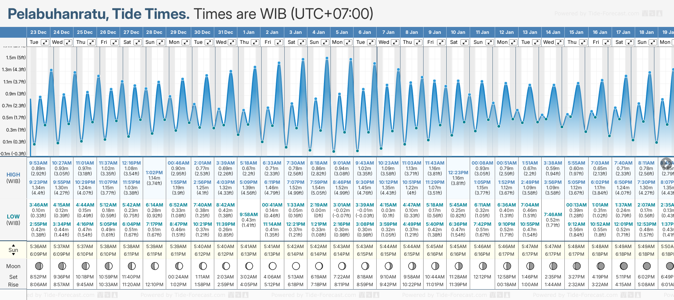Click the 9:53AM high tide on 23 Dec
Screen dimensions: 674x300
click(38, 163)
